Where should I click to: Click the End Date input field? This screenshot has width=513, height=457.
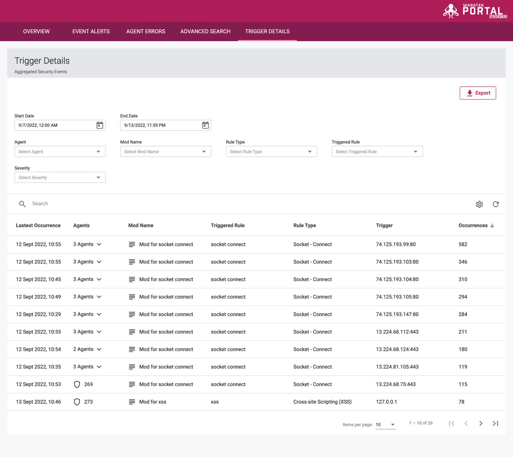click(x=166, y=125)
